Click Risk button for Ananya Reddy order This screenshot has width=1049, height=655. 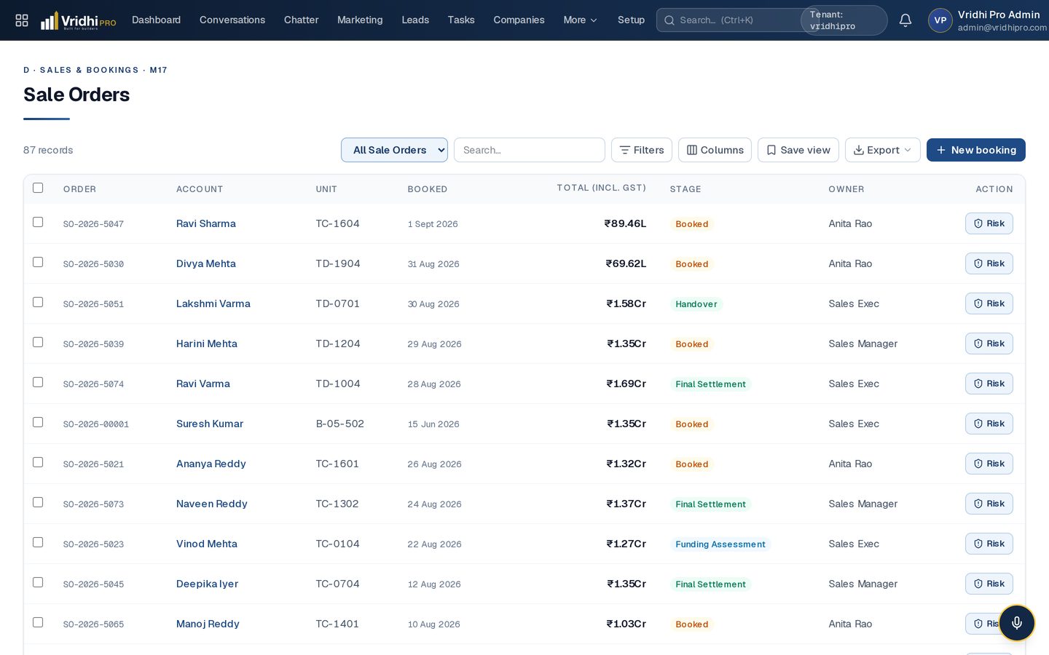coord(989,464)
